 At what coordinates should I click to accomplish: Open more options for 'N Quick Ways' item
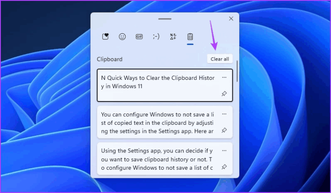point(224,78)
